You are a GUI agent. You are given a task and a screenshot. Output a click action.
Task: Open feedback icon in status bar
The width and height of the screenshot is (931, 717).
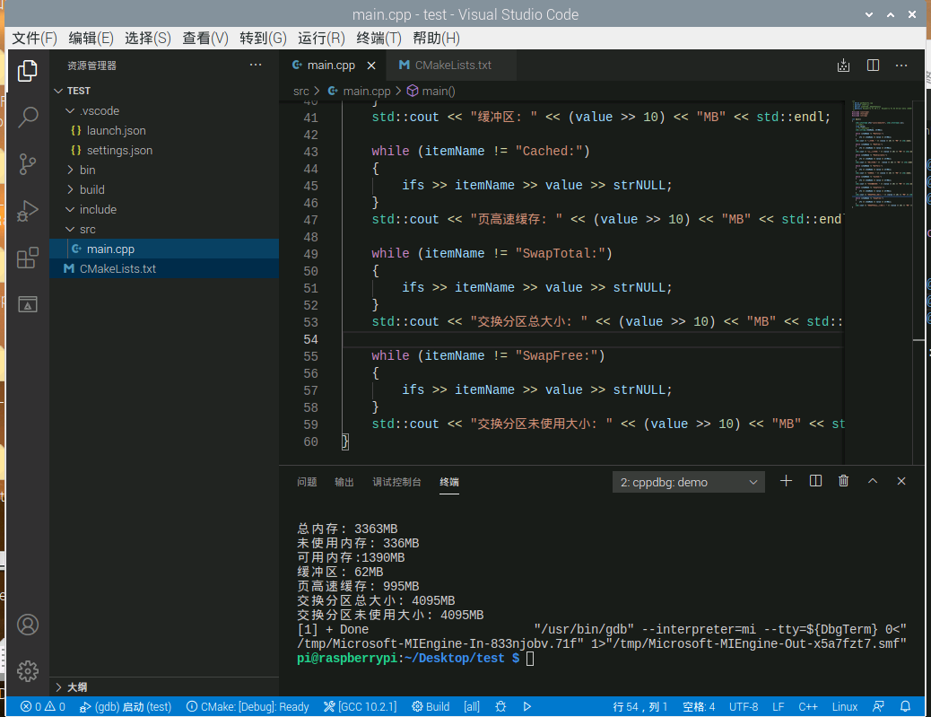(878, 707)
